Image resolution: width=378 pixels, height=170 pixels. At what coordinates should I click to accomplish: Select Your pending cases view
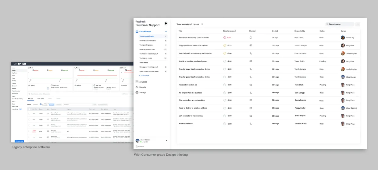pos(146,45)
